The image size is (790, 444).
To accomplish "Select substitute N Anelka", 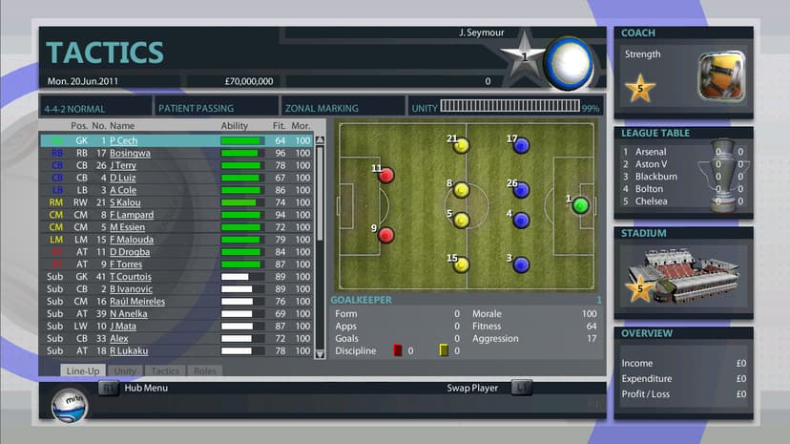I will click(129, 313).
